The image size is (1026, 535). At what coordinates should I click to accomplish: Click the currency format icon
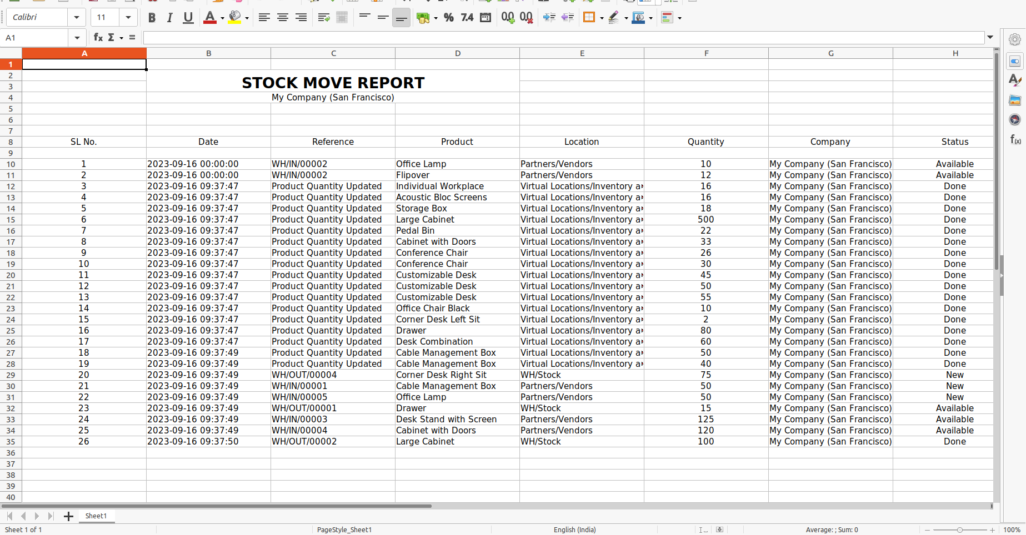point(423,18)
